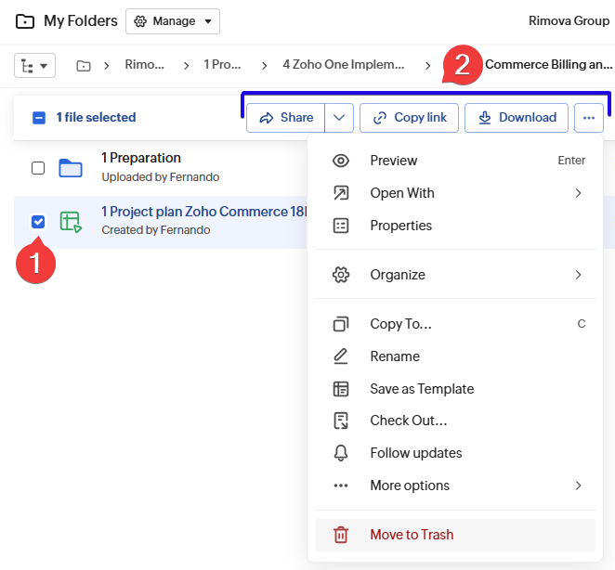
Task: Choose Check Out from the context menu
Action: tap(408, 421)
